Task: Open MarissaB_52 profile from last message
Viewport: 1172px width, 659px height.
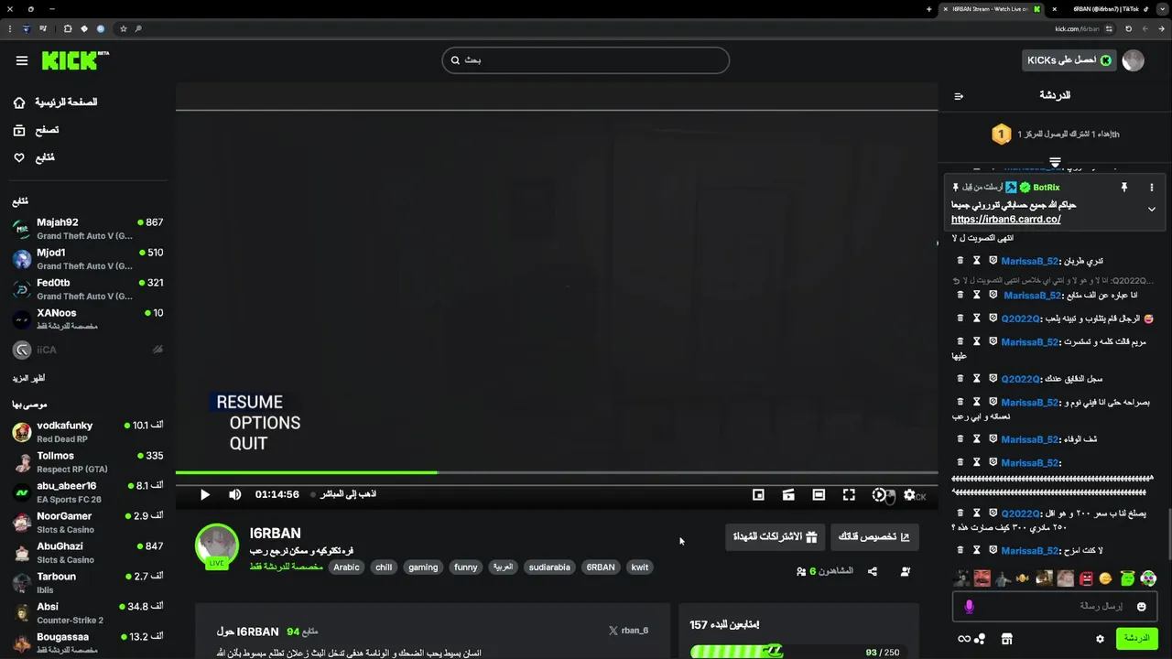Action: [1030, 551]
